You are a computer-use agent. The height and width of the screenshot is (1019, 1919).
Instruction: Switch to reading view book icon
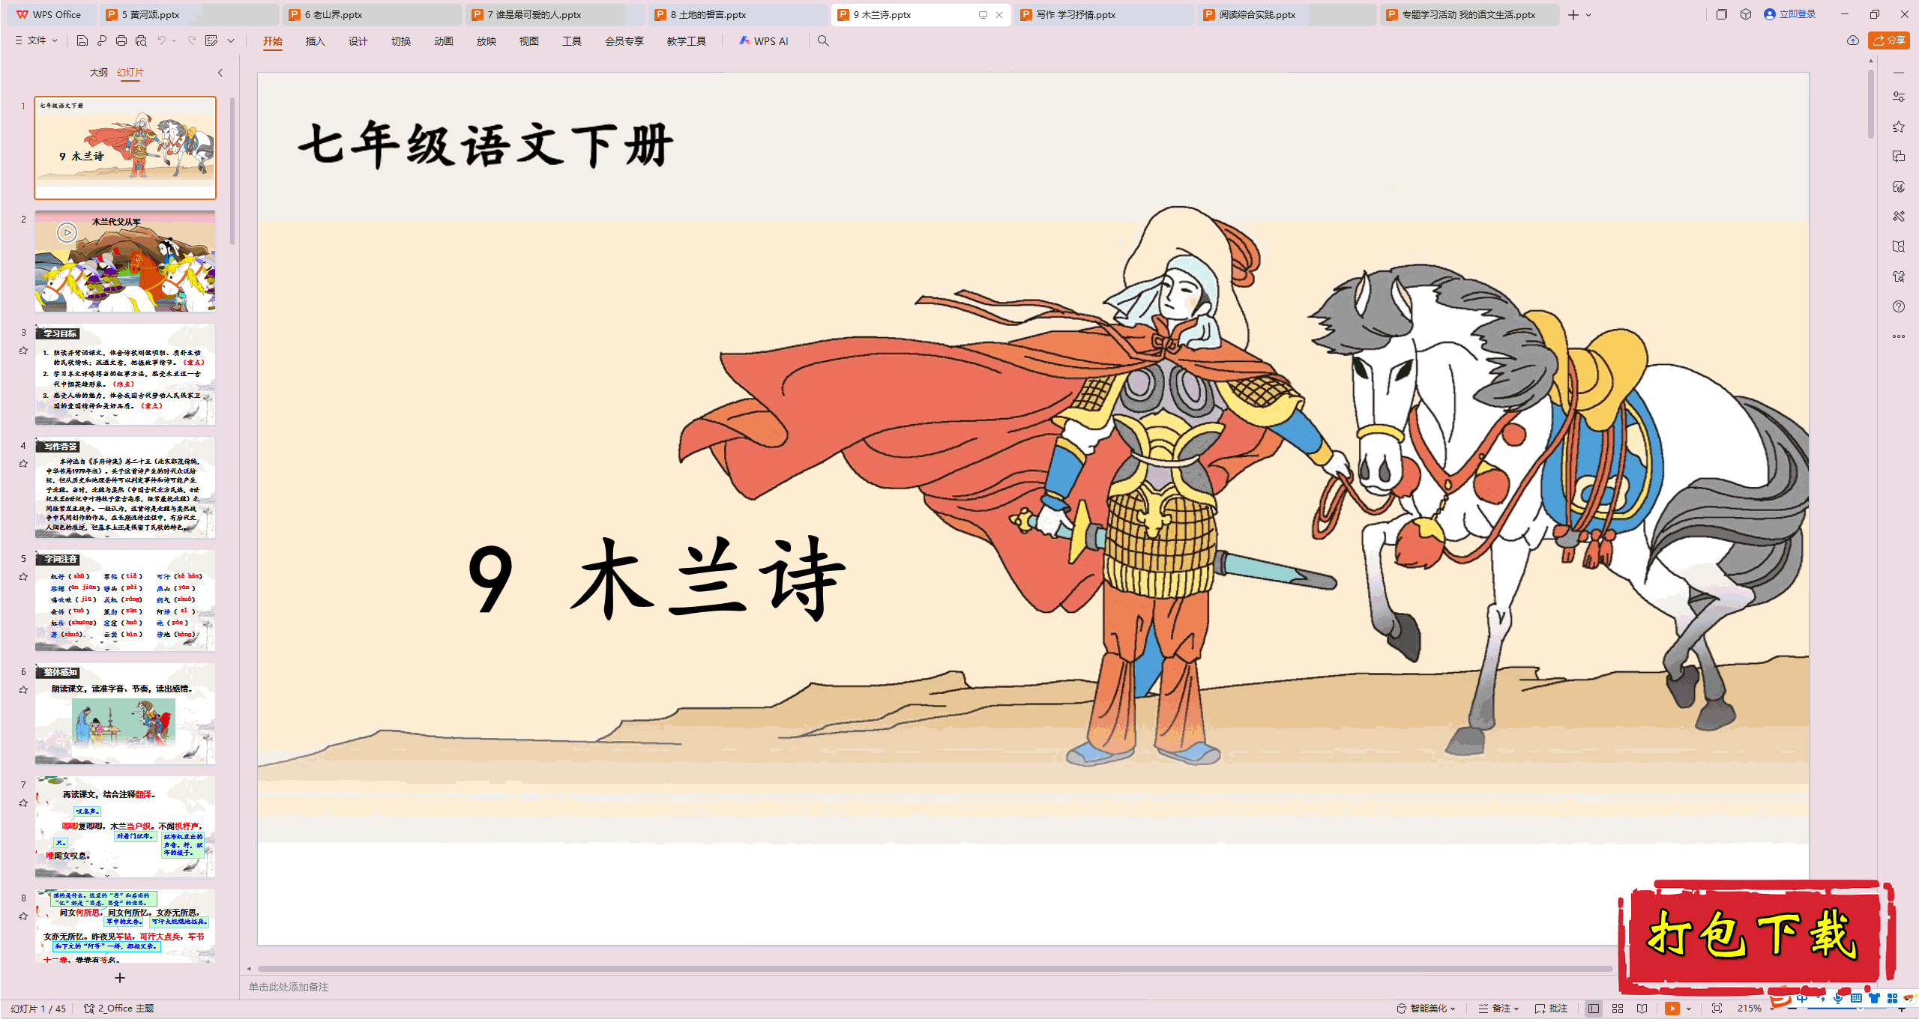click(x=1642, y=1009)
